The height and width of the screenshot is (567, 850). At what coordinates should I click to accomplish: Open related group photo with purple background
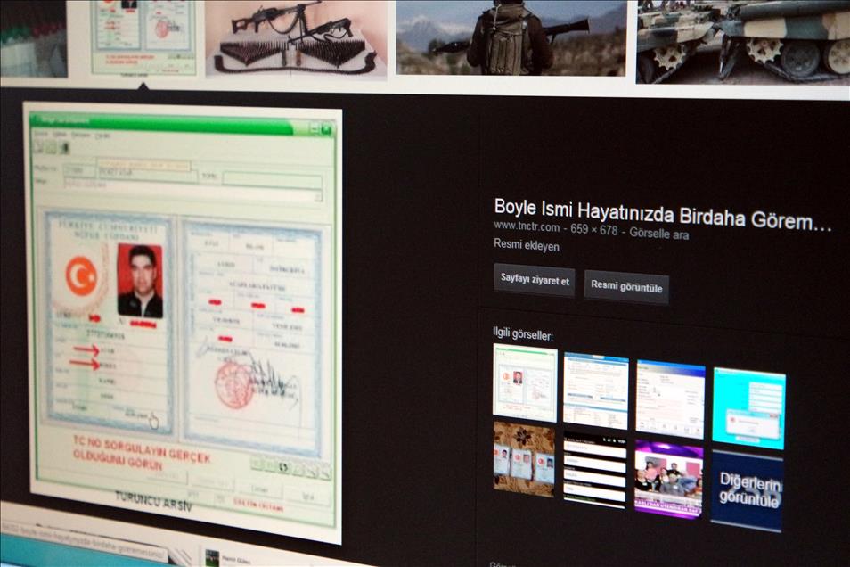click(x=668, y=479)
